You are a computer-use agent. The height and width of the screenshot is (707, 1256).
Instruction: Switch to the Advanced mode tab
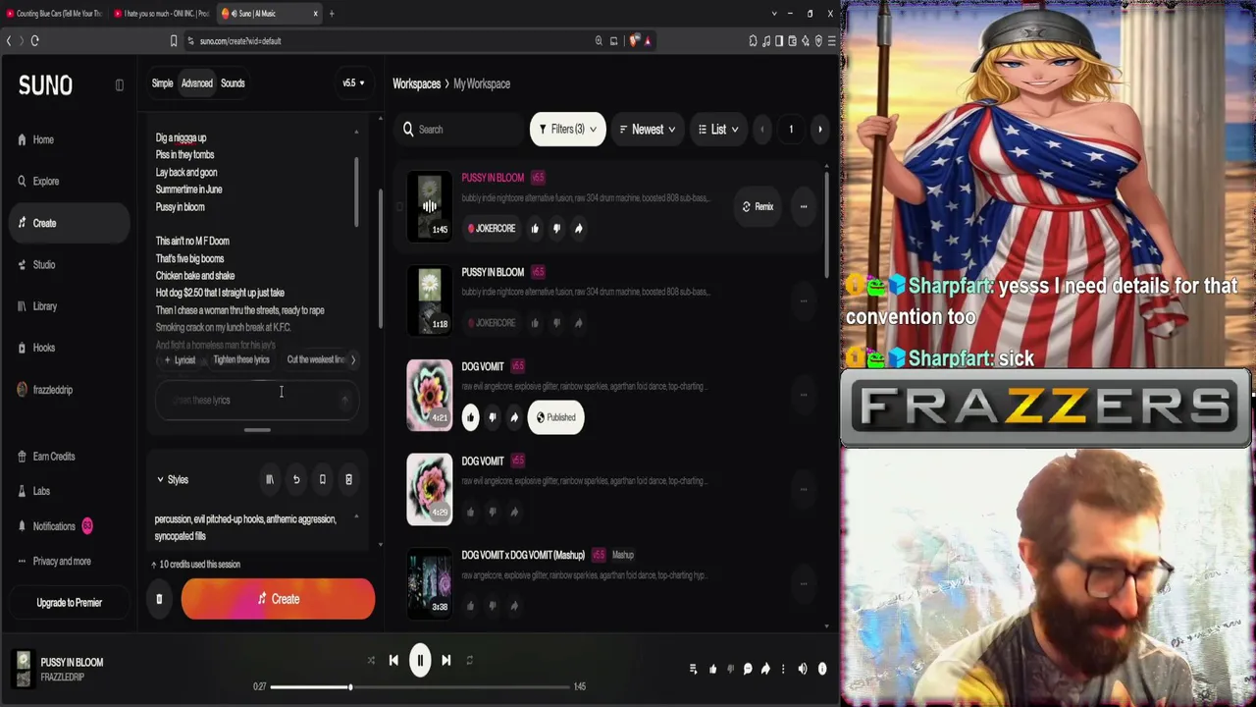click(196, 83)
